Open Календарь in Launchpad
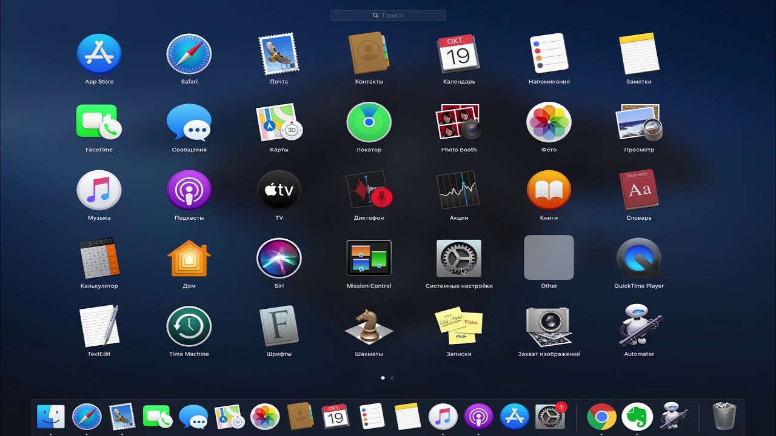Viewport: 776px width, 436px height. point(459,54)
